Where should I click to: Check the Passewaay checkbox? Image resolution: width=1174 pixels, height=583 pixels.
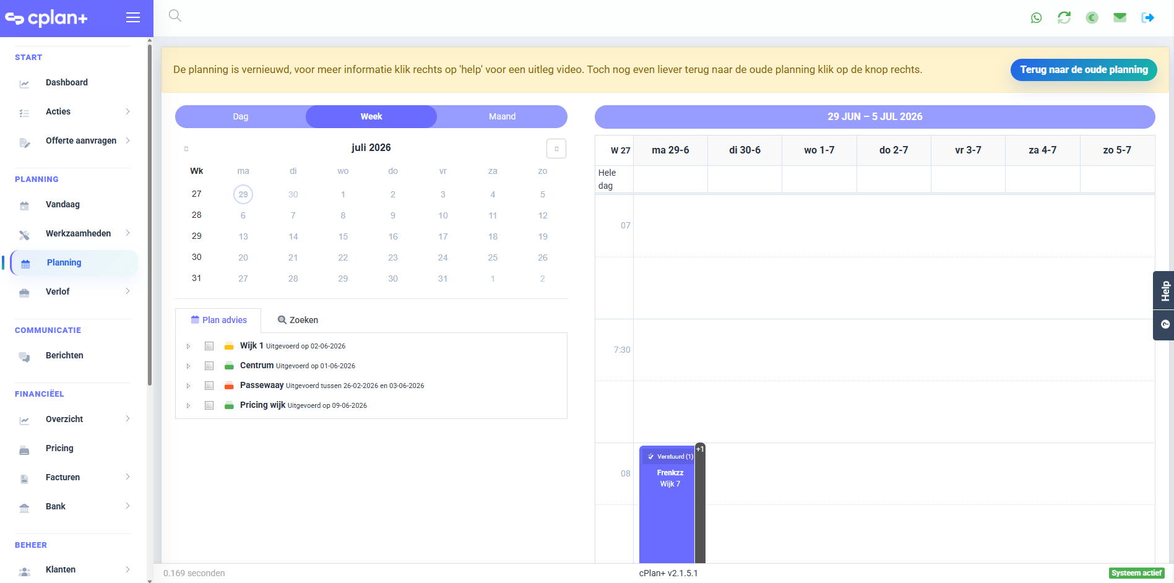click(209, 386)
